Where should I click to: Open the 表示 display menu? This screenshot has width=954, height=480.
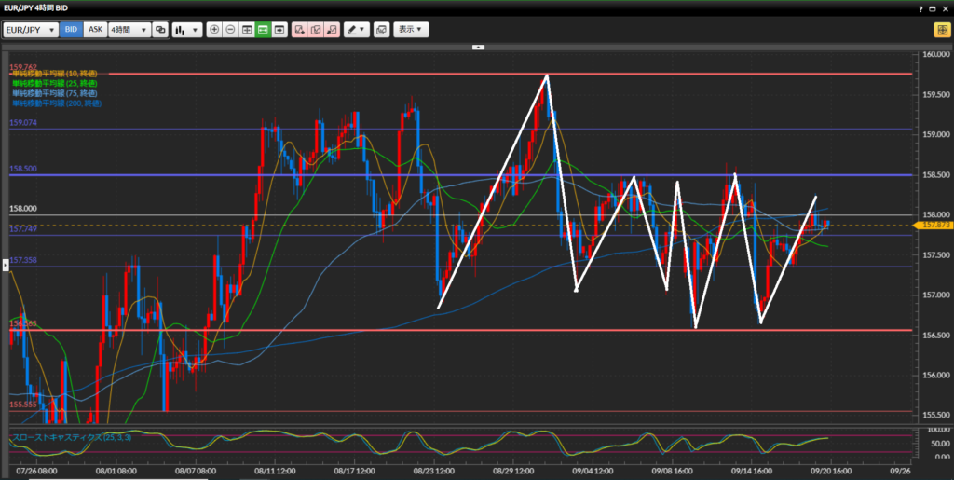click(411, 30)
